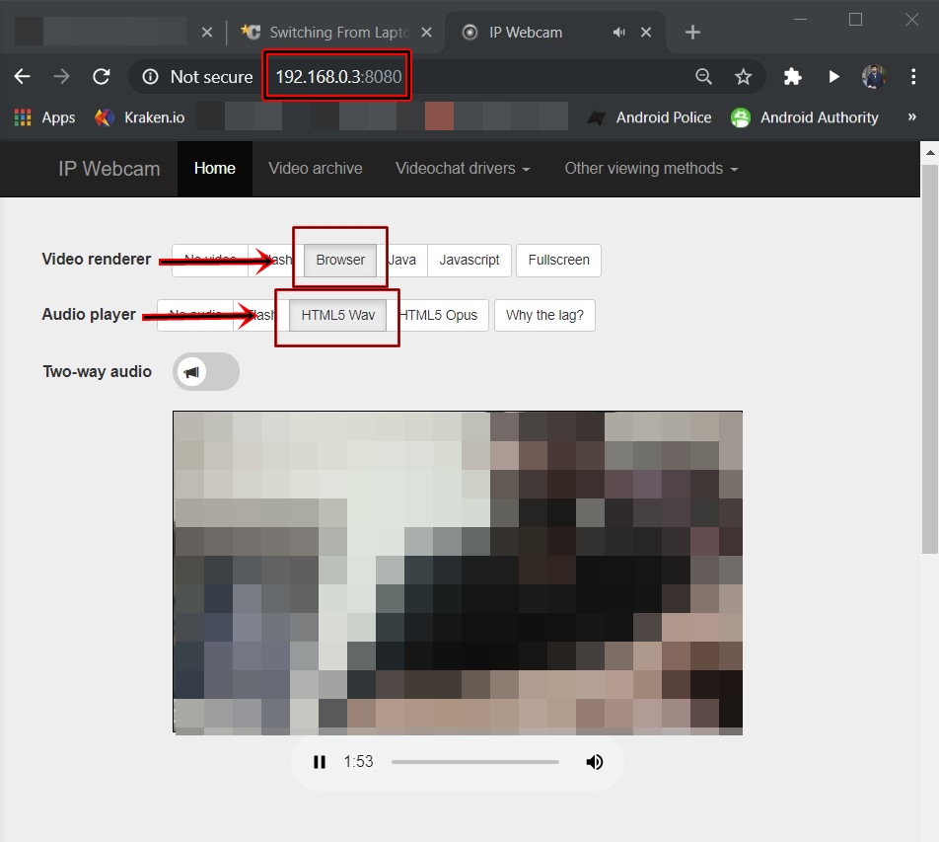Image resolution: width=939 pixels, height=842 pixels.
Task: Close the IP Webcam tab
Action: 645,33
